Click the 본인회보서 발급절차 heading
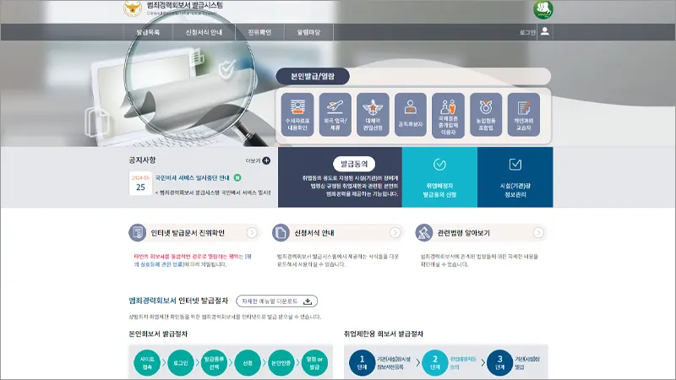The height and width of the screenshot is (380, 676). (158, 334)
